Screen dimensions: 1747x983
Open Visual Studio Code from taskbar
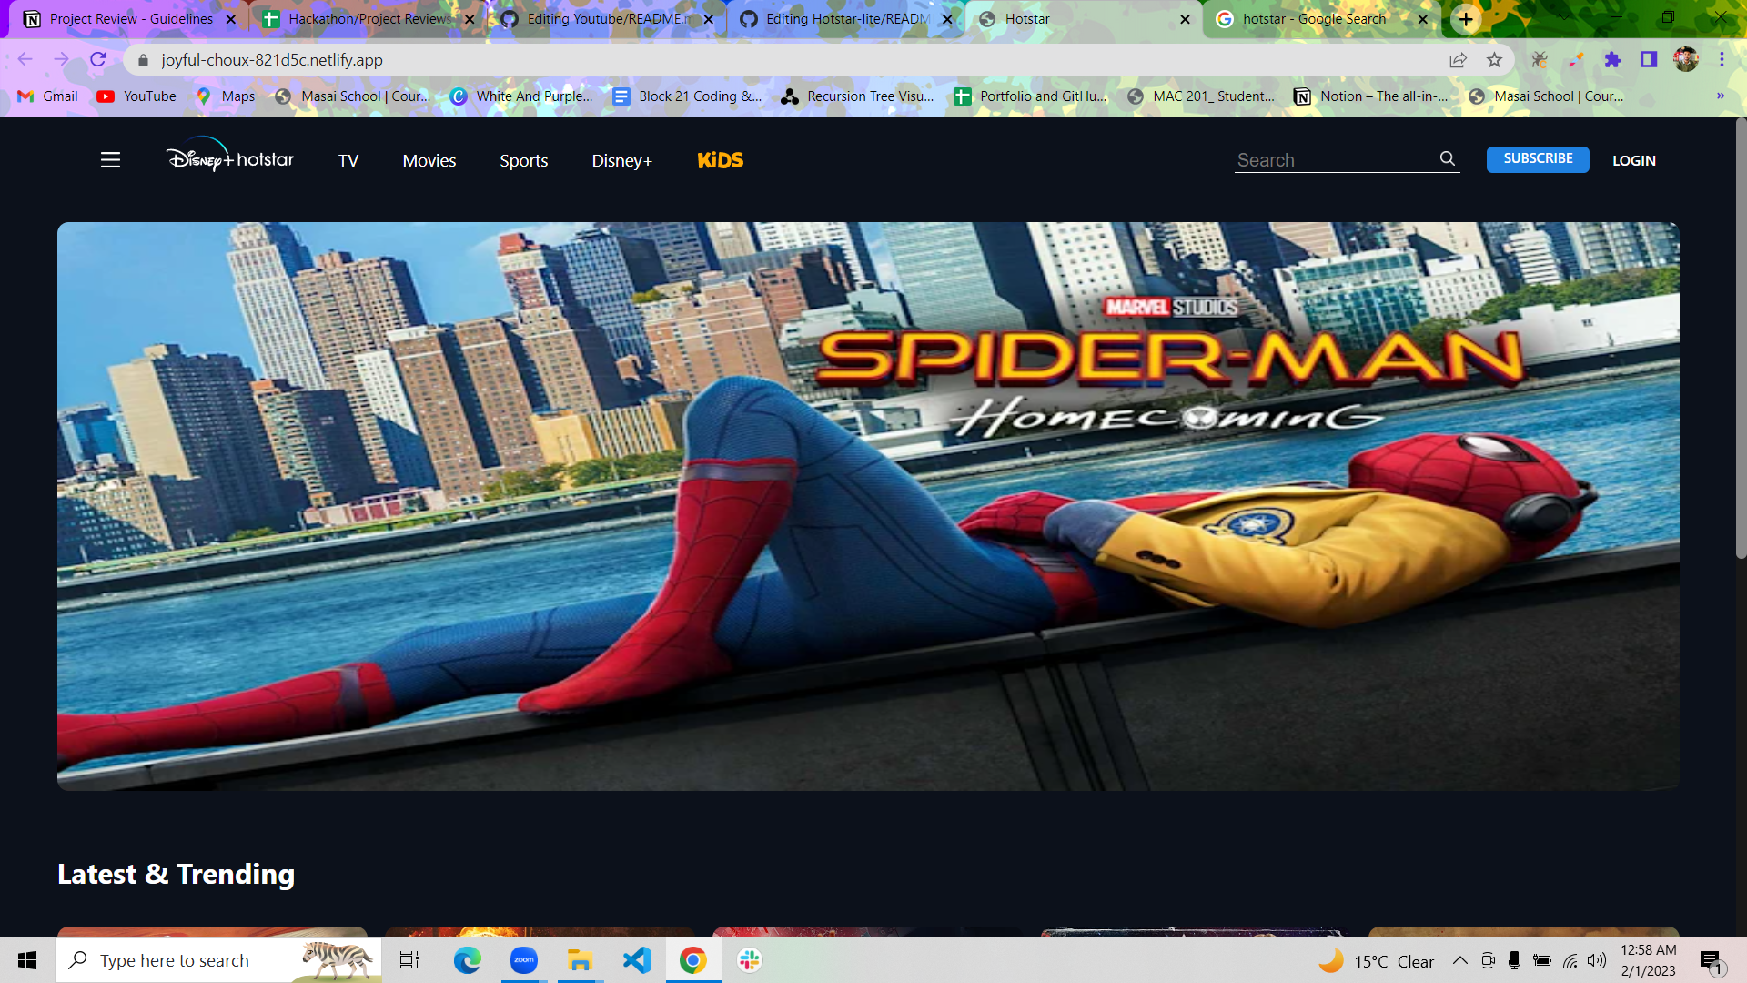click(x=637, y=960)
